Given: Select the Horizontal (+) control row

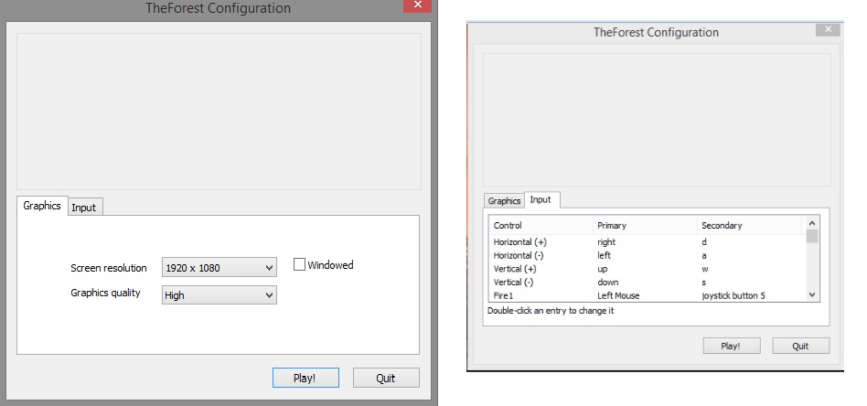Looking at the screenshot, I should click(x=648, y=241).
